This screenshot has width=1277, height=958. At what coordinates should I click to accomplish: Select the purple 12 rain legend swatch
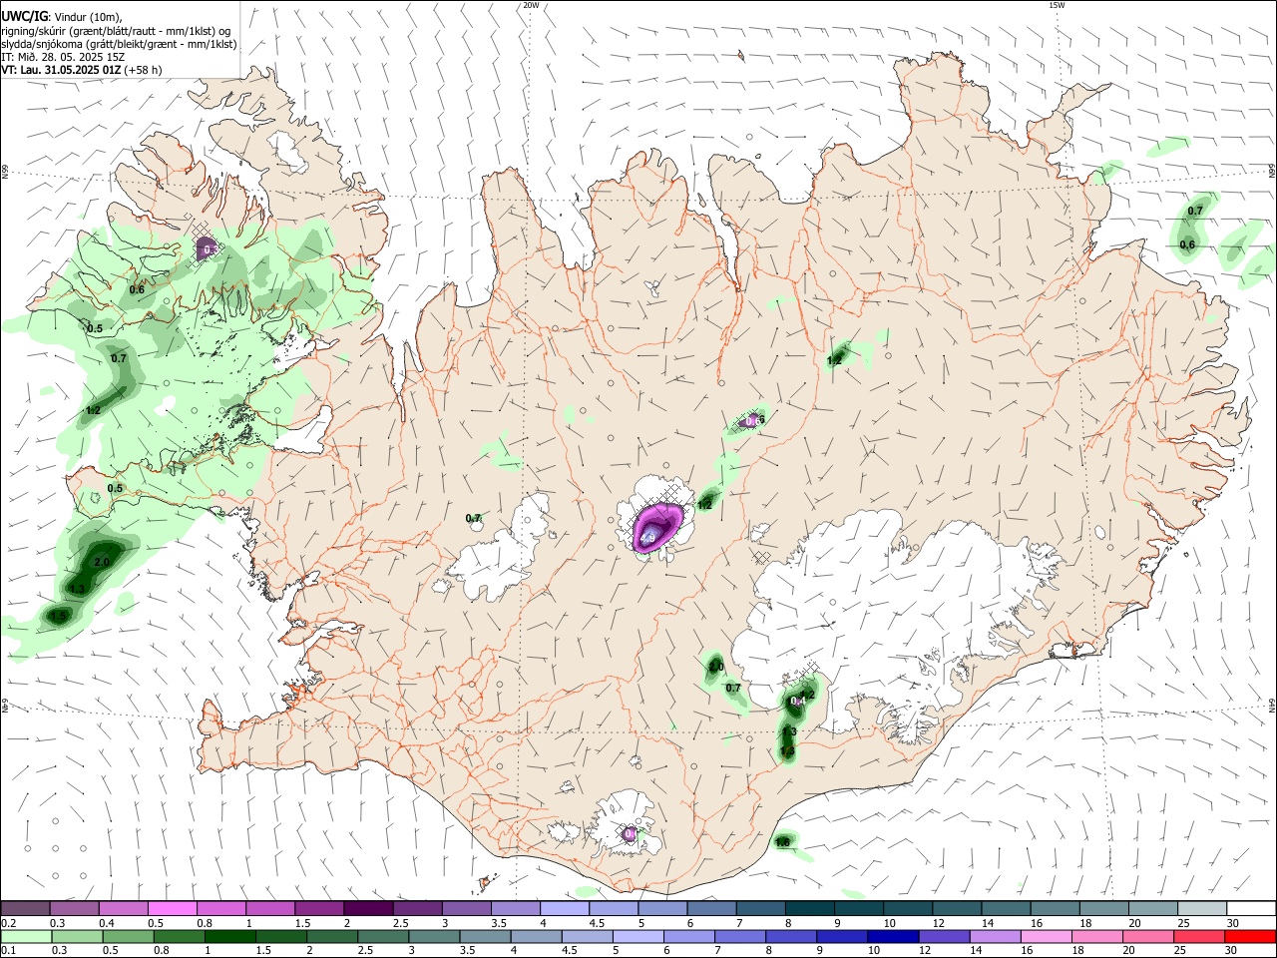[944, 937]
